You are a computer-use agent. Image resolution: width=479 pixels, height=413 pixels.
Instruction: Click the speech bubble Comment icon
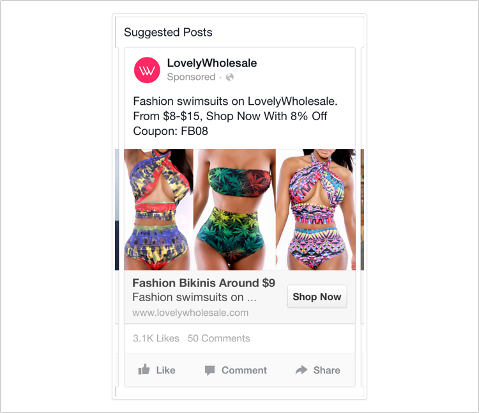209,370
